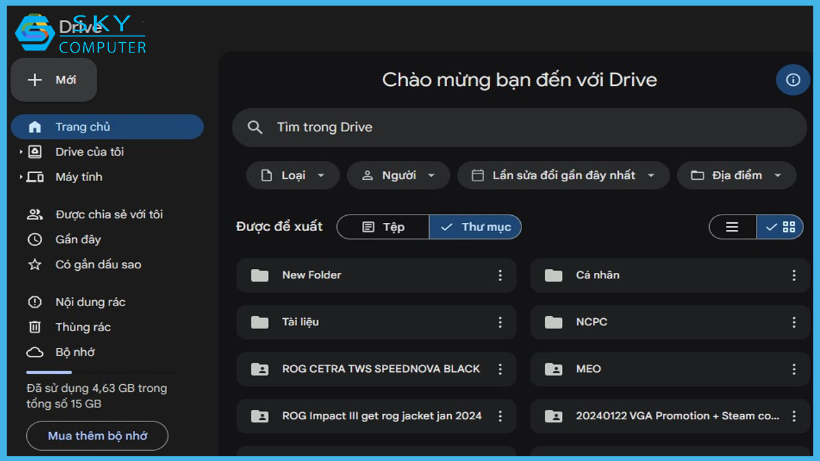
Task: Click the storage usage progress bar
Action: click(x=101, y=372)
